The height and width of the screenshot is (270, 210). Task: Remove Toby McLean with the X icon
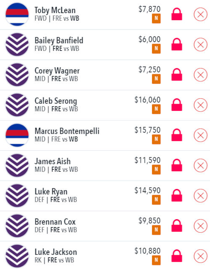(200, 14)
